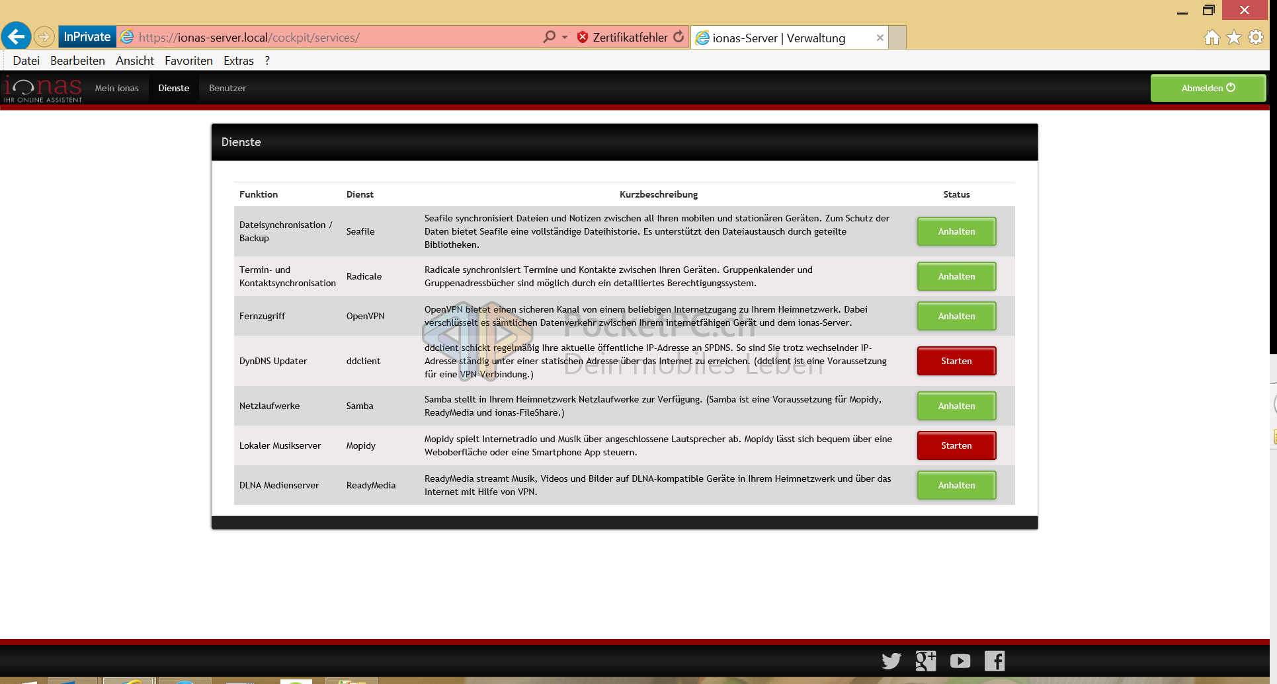Click the Zertifikatfehler certificate warning

pyautogui.click(x=622, y=37)
